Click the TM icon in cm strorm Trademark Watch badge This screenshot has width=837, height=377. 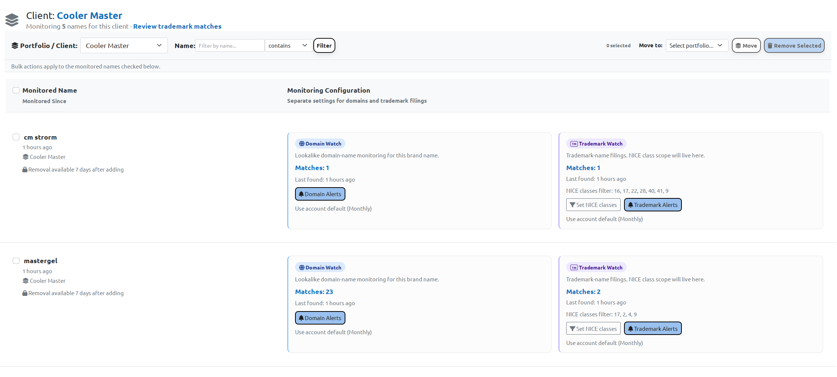coord(574,144)
